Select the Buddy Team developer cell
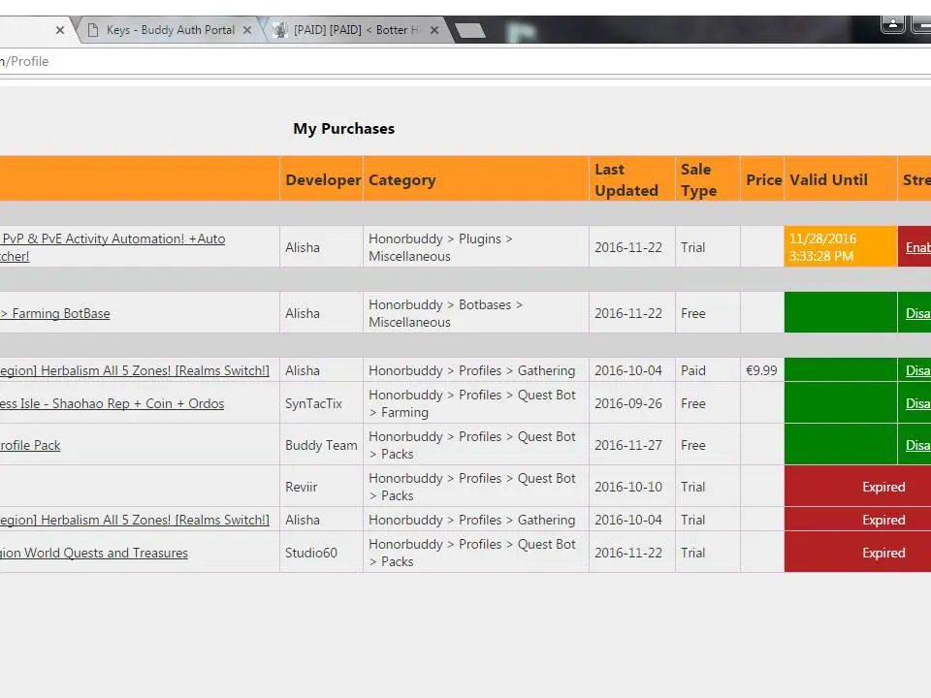931x698 pixels. click(321, 445)
